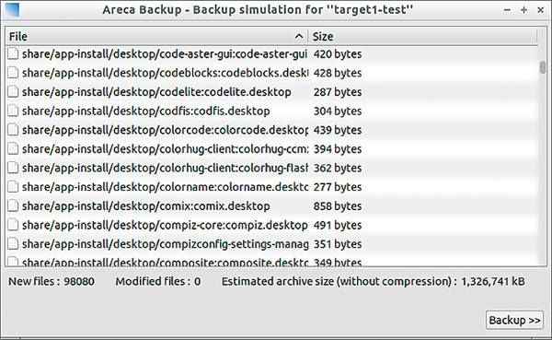Screen dimensions: 552x340
Task: Select the 858 bytes size cell
Action: [338, 206]
